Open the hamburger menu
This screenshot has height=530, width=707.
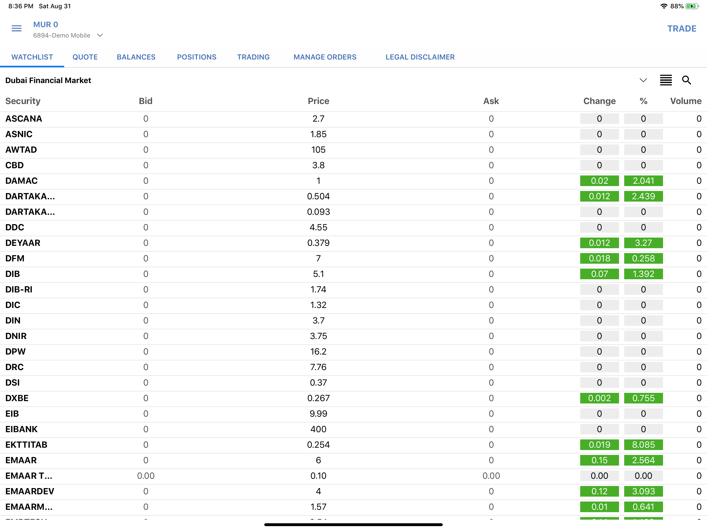click(16, 28)
